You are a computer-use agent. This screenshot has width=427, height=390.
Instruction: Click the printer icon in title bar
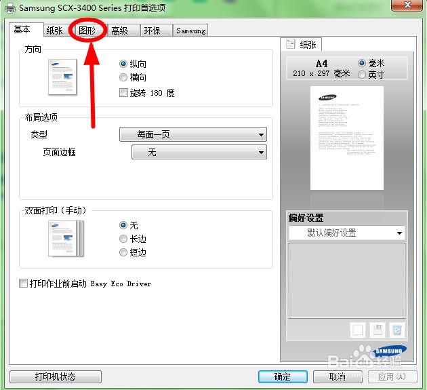[10, 8]
